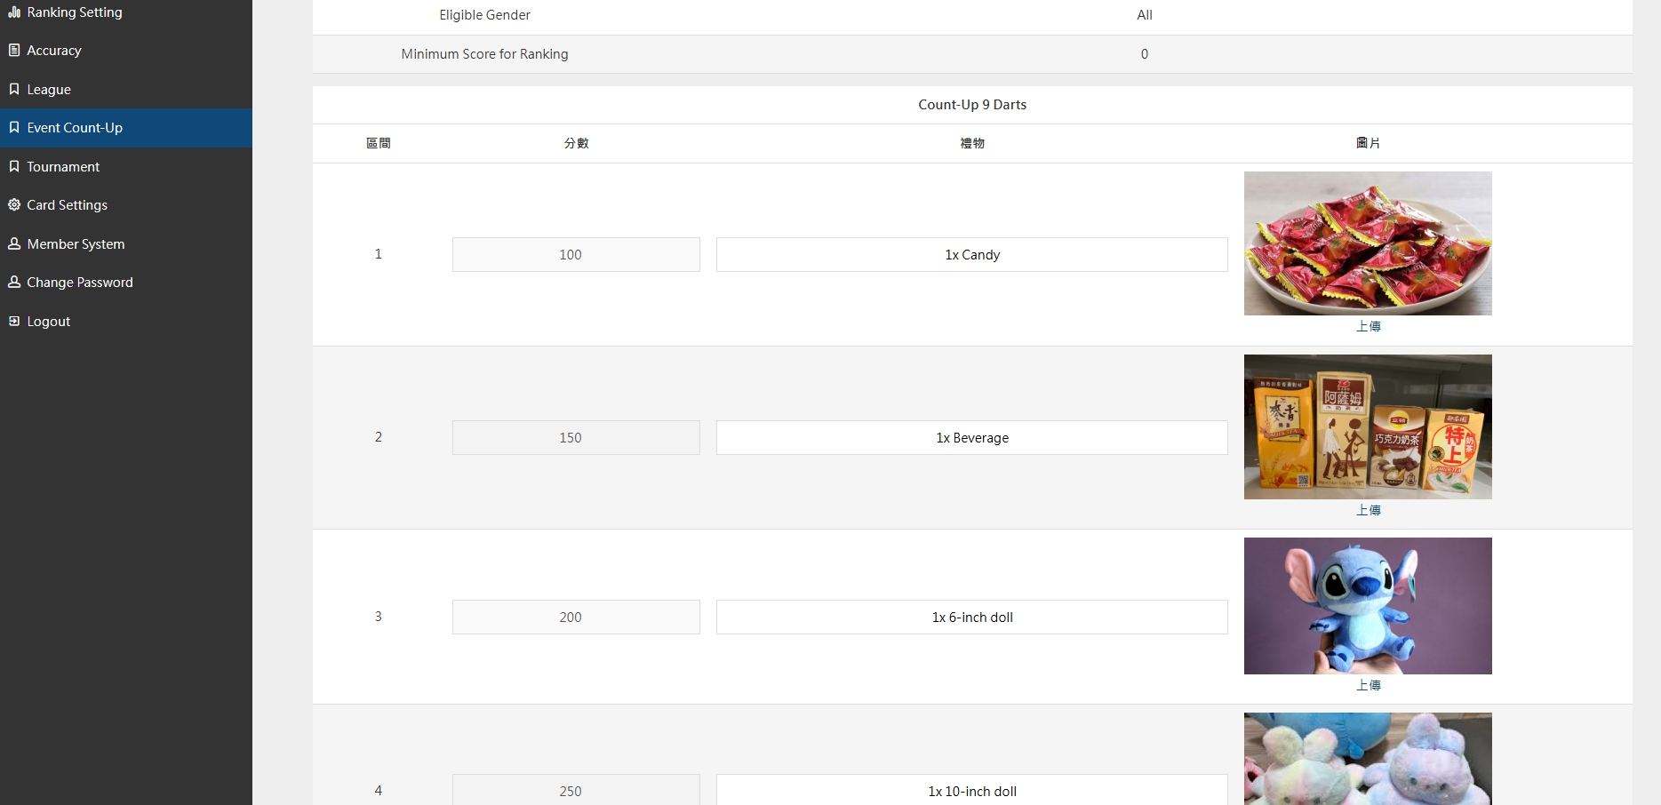The height and width of the screenshot is (805, 1661).
Task: Navigate to Member System
Action: click(x=126, y=243)
